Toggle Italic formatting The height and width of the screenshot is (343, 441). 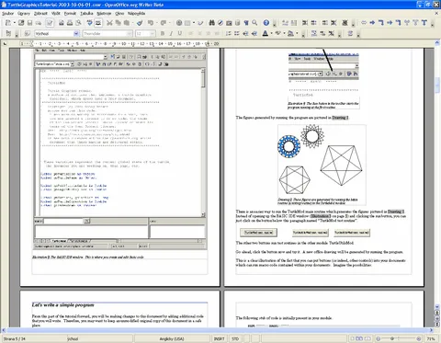click(x=171, y=33)
